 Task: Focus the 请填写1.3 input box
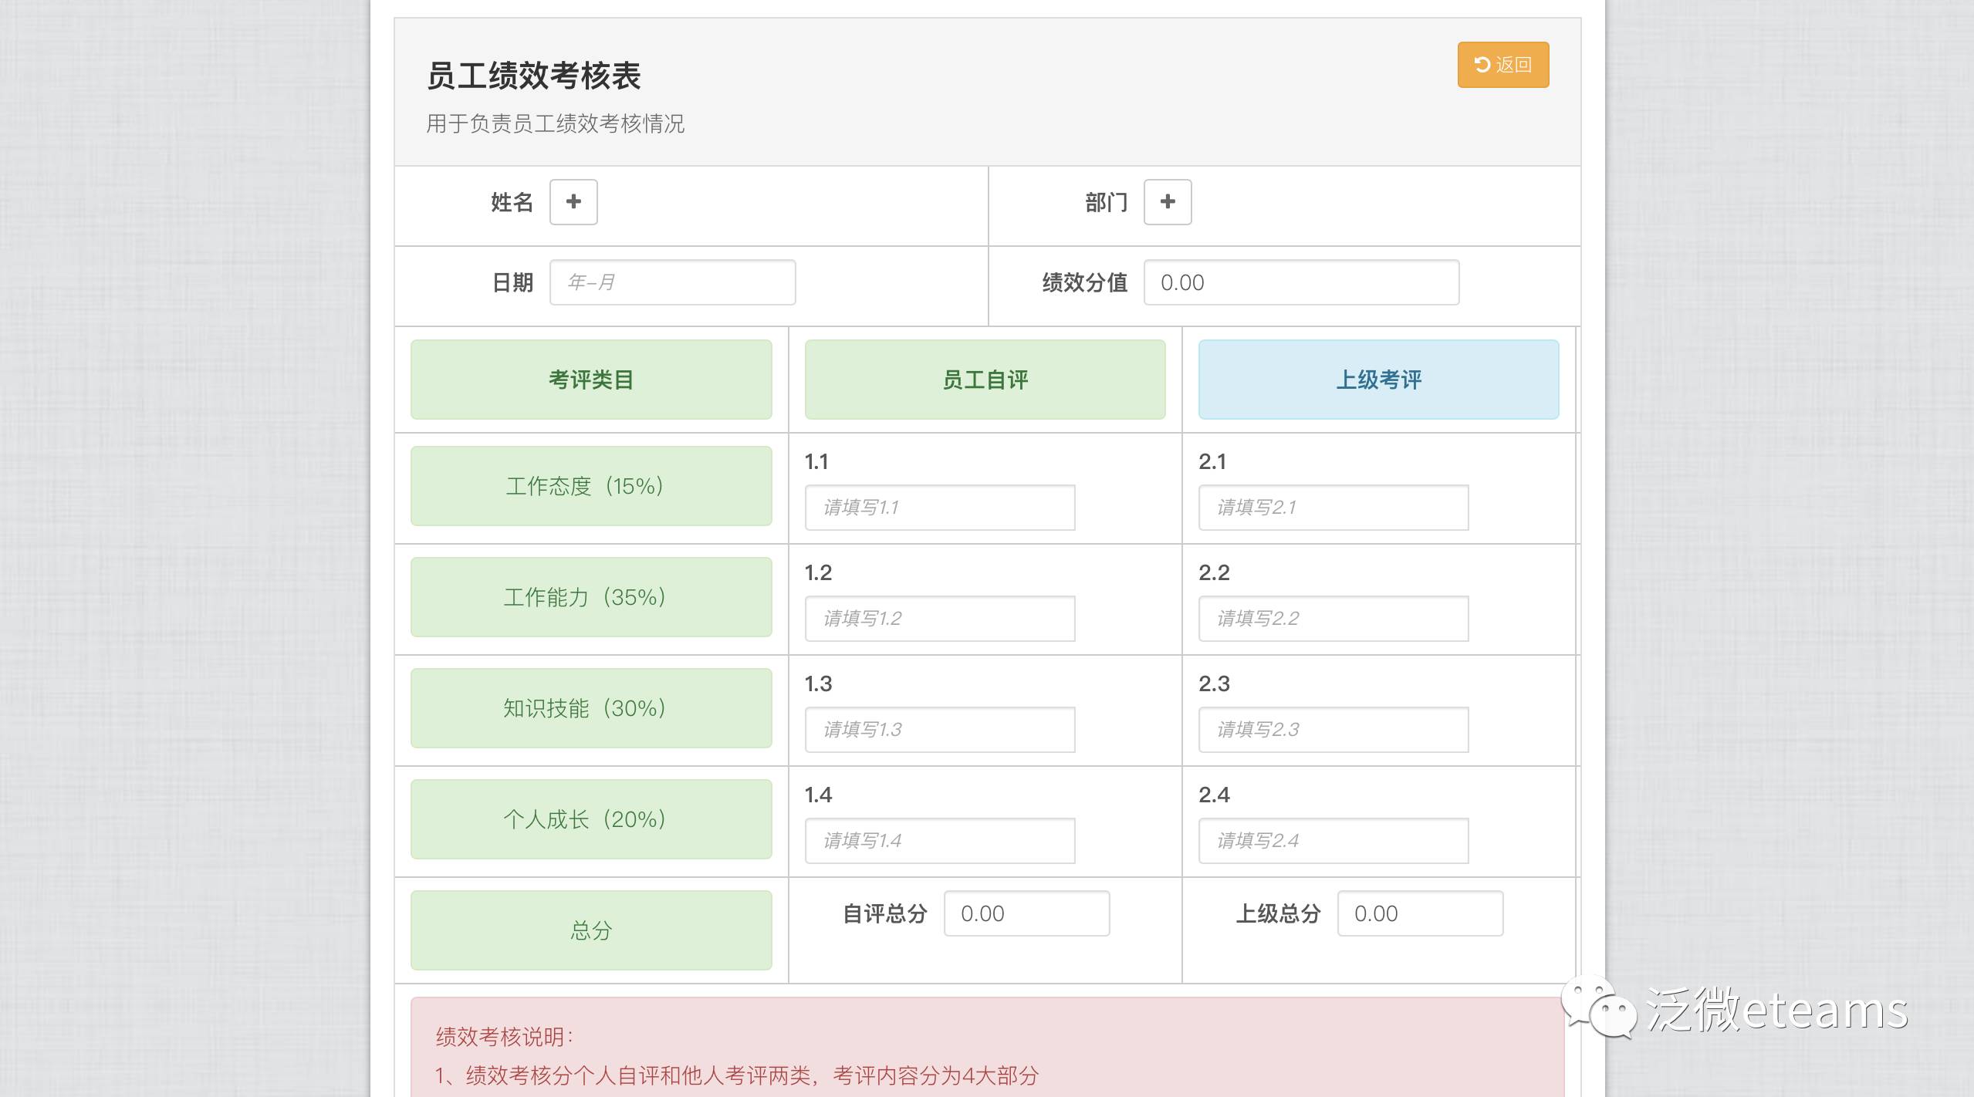click(x=939, y=730)
